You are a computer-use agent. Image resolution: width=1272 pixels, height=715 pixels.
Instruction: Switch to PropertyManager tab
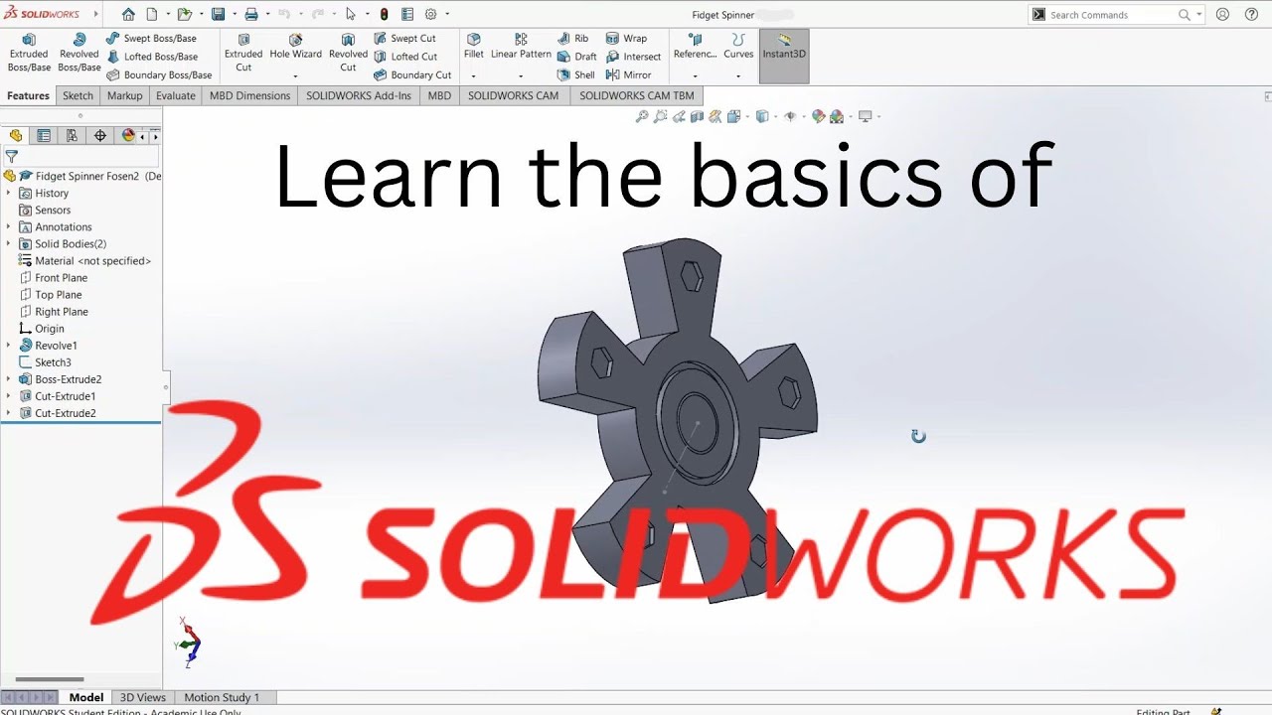(44, 135)
